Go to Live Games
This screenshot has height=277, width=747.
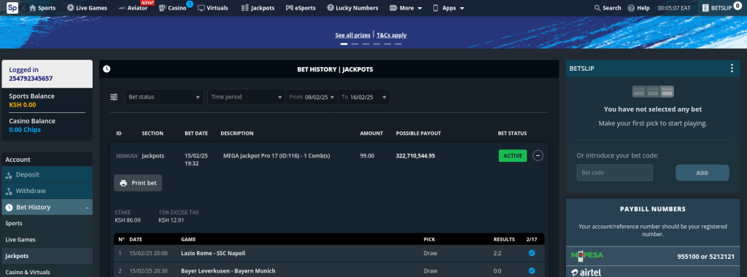[88, 8]
